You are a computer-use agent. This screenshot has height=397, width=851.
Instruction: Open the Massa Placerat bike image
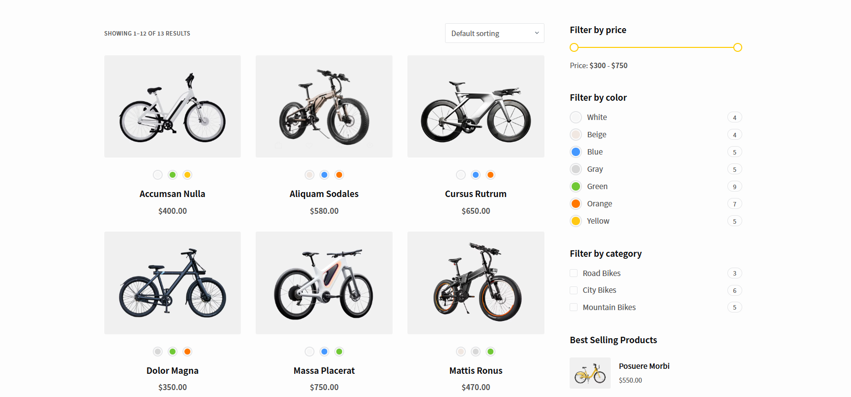pyautogui.click(x=324, y=283)
